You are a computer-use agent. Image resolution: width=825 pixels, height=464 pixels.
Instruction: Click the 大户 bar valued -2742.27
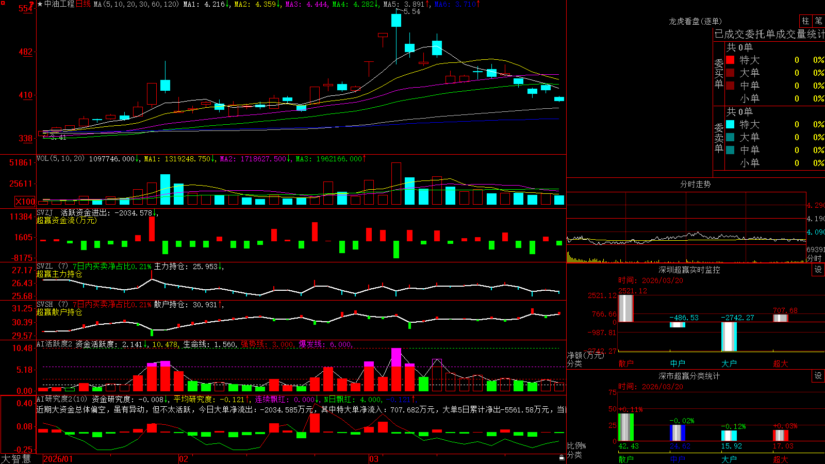click(x=729, y=337)
